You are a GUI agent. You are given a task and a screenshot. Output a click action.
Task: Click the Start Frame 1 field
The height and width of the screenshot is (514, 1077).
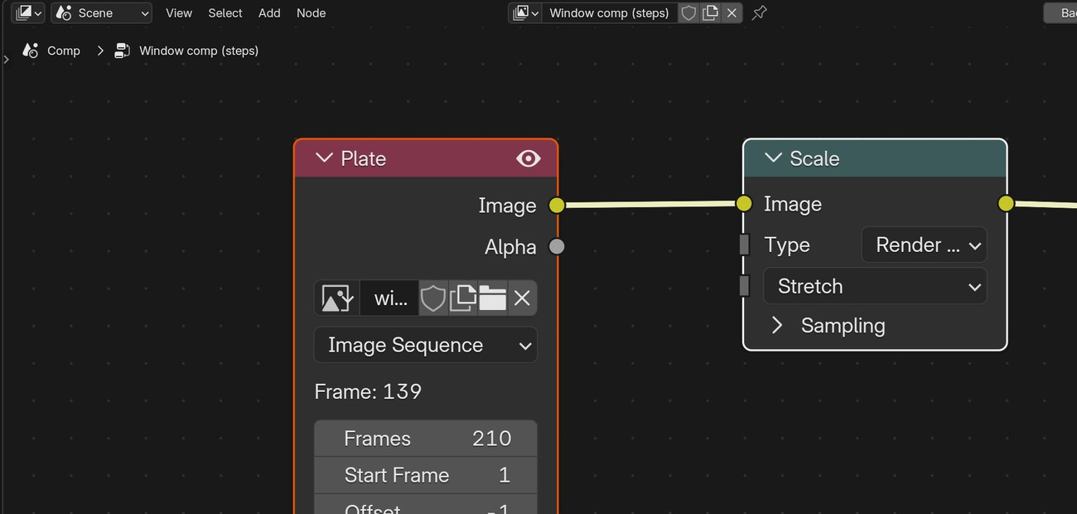click(426, 475)
